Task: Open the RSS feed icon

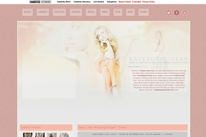Action: 185,13
